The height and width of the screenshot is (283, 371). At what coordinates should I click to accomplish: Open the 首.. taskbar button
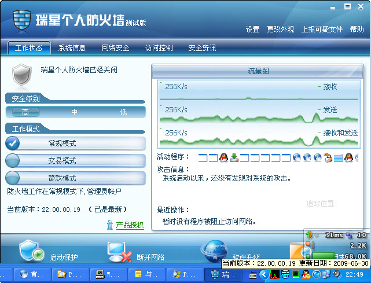click(x=32, y=274)
